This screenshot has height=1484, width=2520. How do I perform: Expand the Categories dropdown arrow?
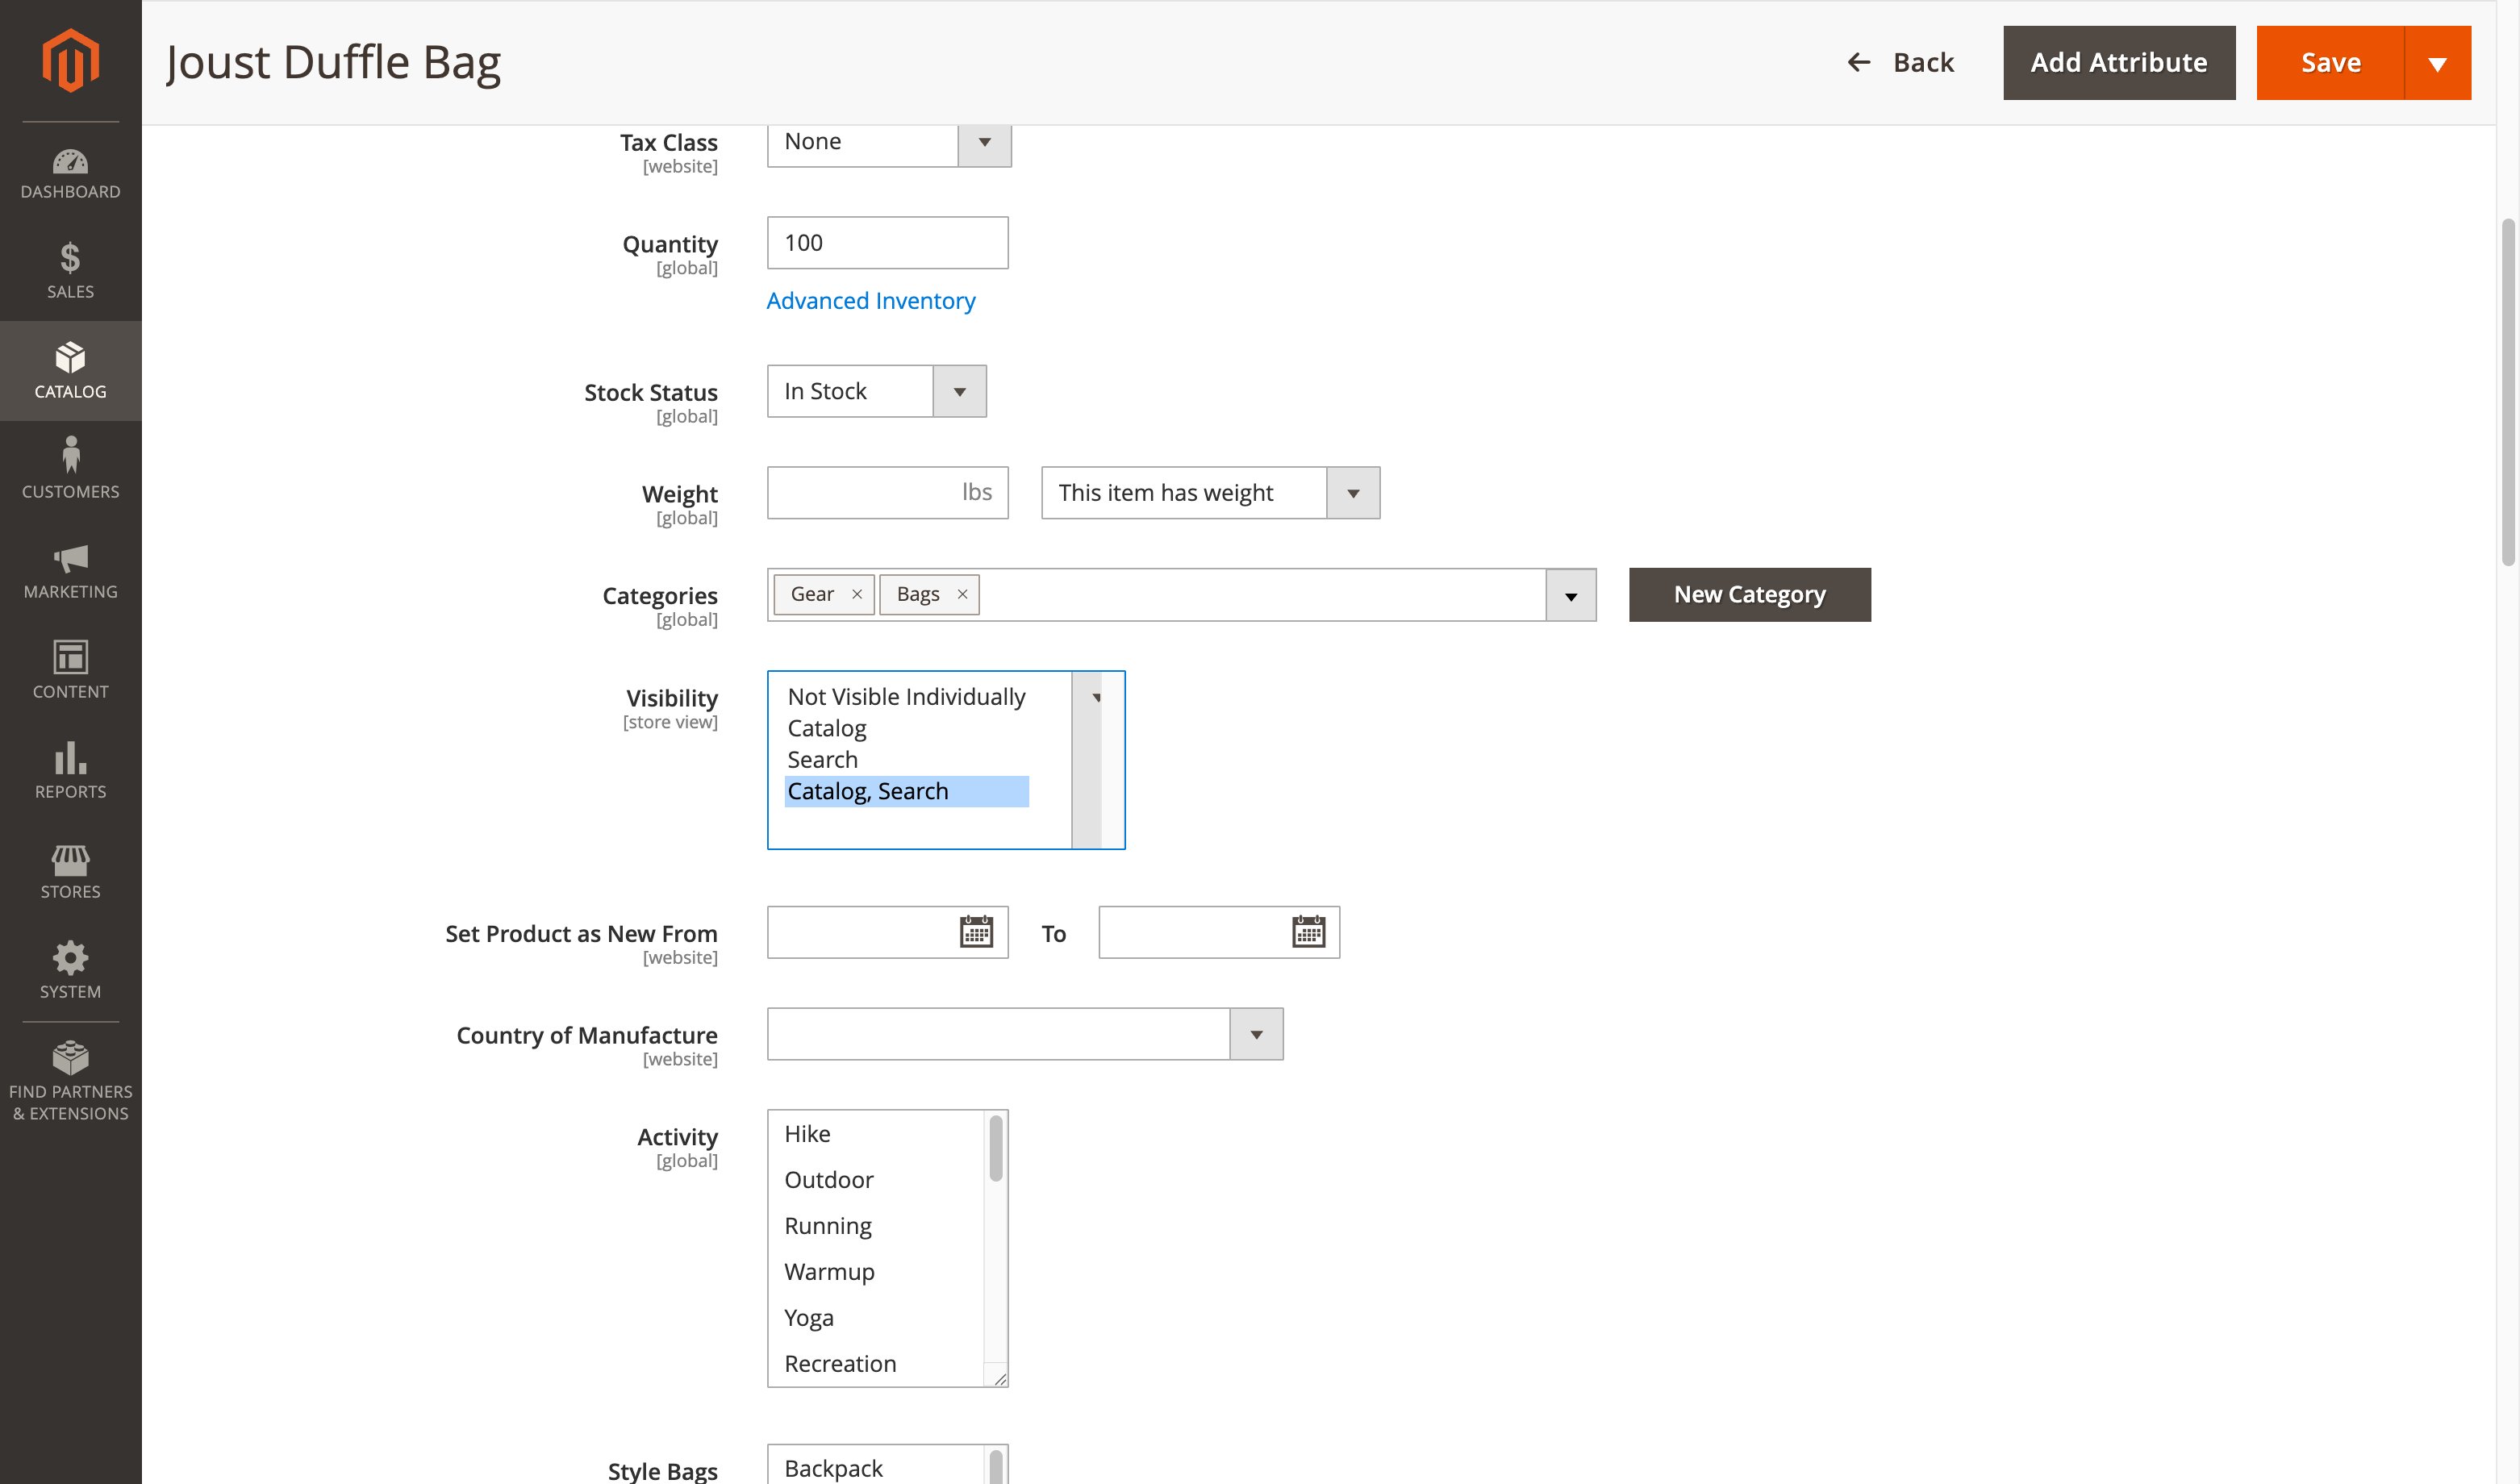(x=1571, y=595)
